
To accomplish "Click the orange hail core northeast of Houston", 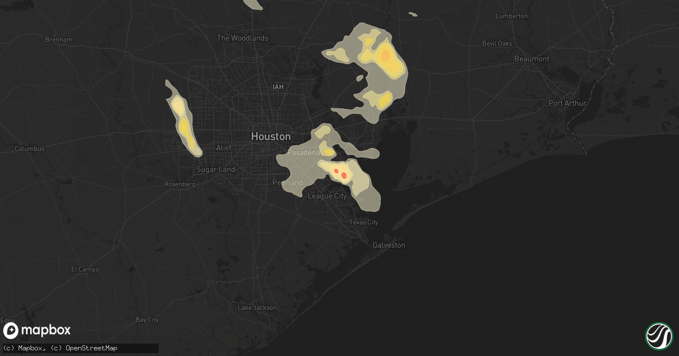I will click(385, 55).
